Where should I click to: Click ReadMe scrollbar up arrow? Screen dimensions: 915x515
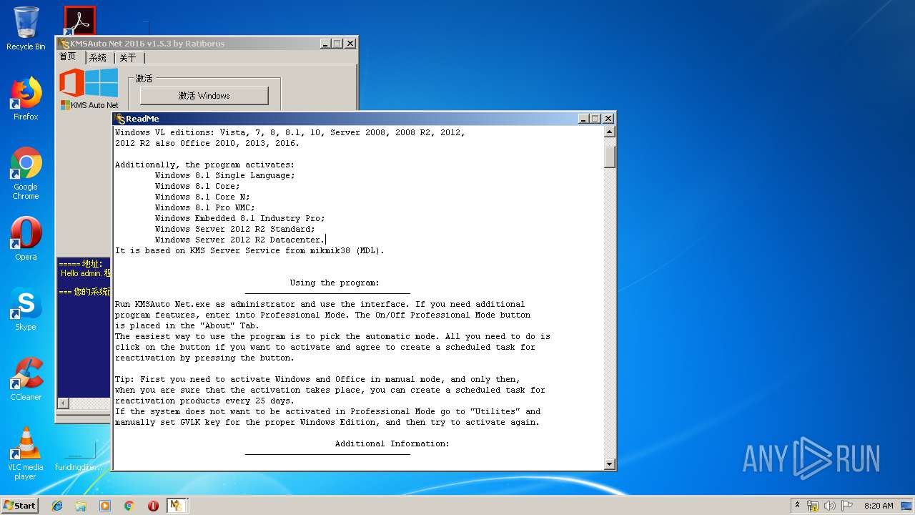(610, 132)
